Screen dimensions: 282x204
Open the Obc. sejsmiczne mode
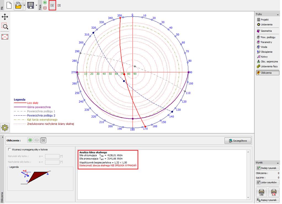pyautogui.click(x=267, y=62)
